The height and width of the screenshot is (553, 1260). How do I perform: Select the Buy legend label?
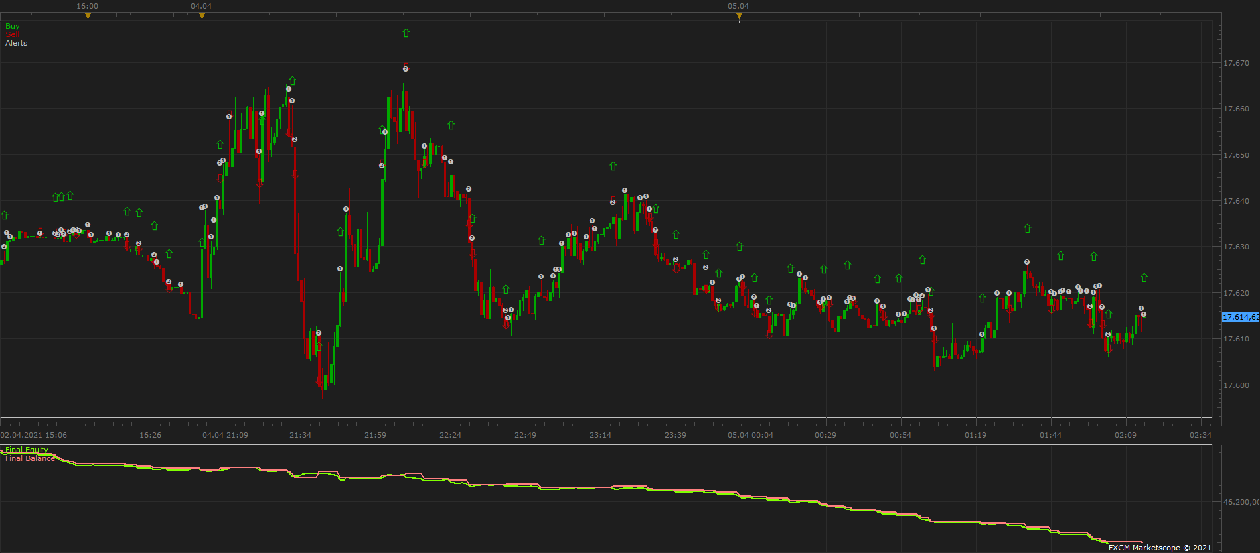13,26
